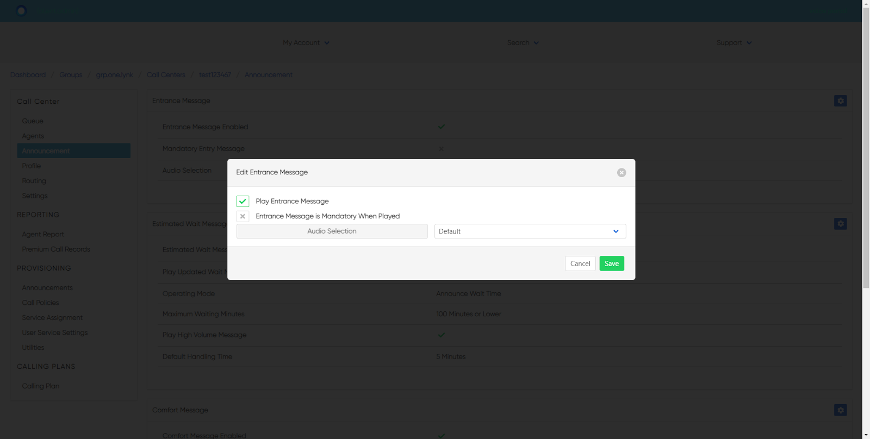Save the entrance message settings

click(x=612, y=264)
